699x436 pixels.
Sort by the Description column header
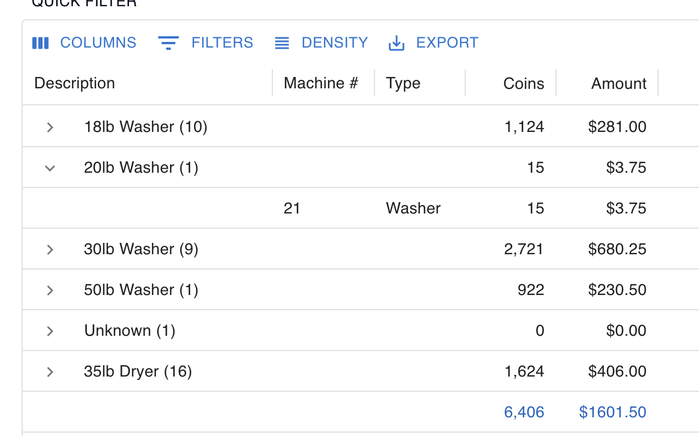coord(75,83)
